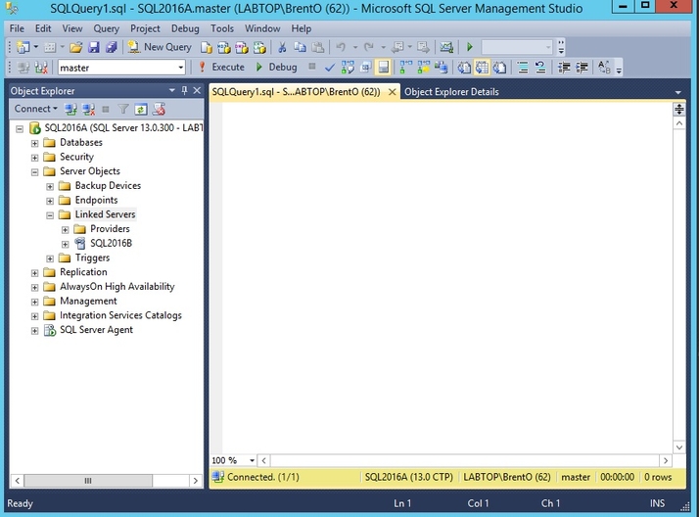Click the Parse query checkmark icon
This screenshot has height=517, width=699.
coord(330,68)
